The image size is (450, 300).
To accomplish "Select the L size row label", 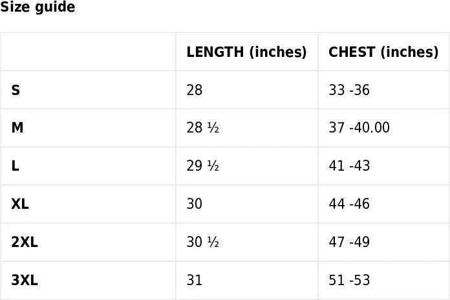I will (x=15, y=166).
